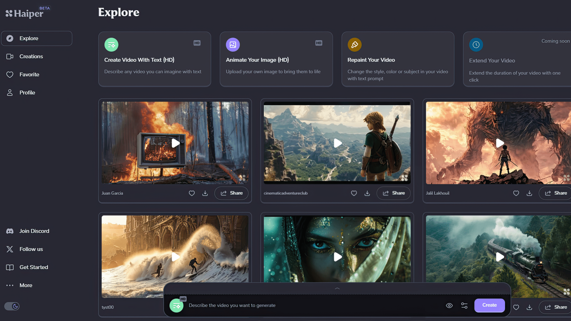
Task: Click the heart icon under Juan Garcia's video
Action: click(192, 193)
